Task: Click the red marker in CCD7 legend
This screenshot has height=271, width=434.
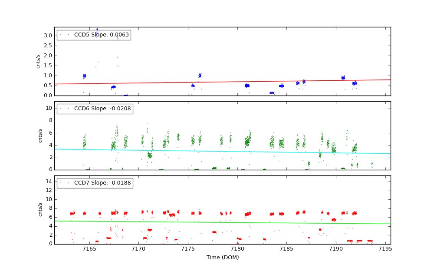Action: pos(61,183)
